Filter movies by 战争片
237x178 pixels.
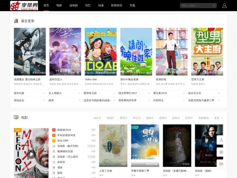(176, 118)
